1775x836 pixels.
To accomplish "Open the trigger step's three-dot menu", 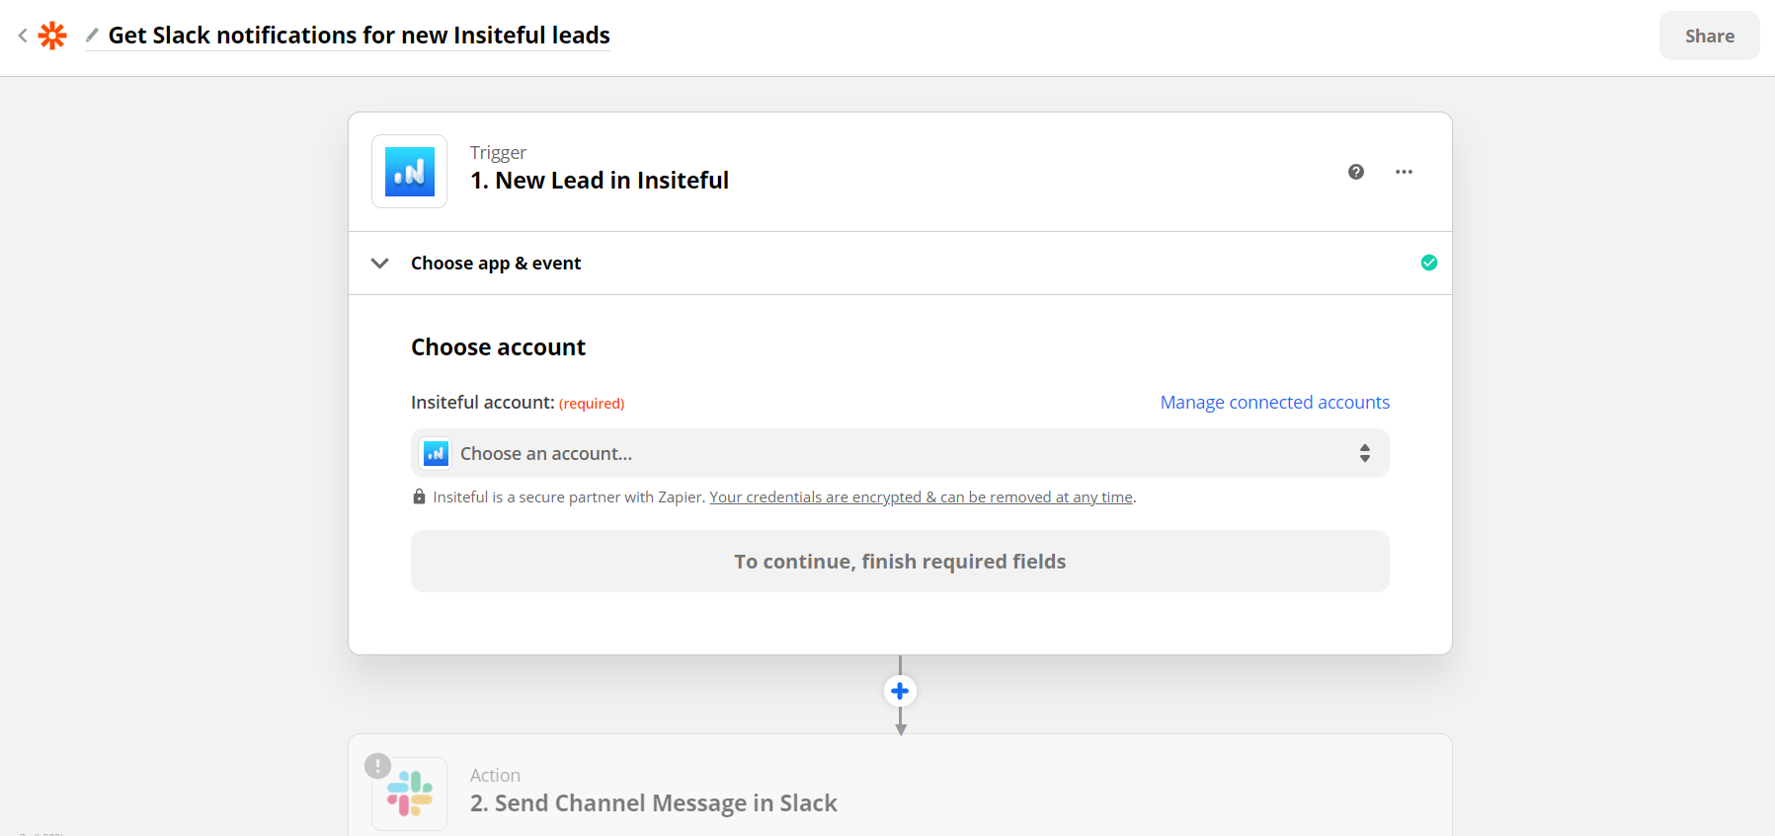I will [1404, 172].
